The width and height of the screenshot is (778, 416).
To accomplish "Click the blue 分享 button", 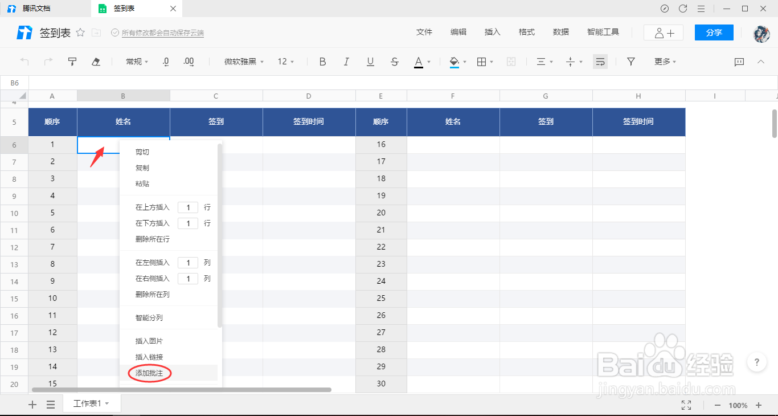I will (x=714, y=32).
